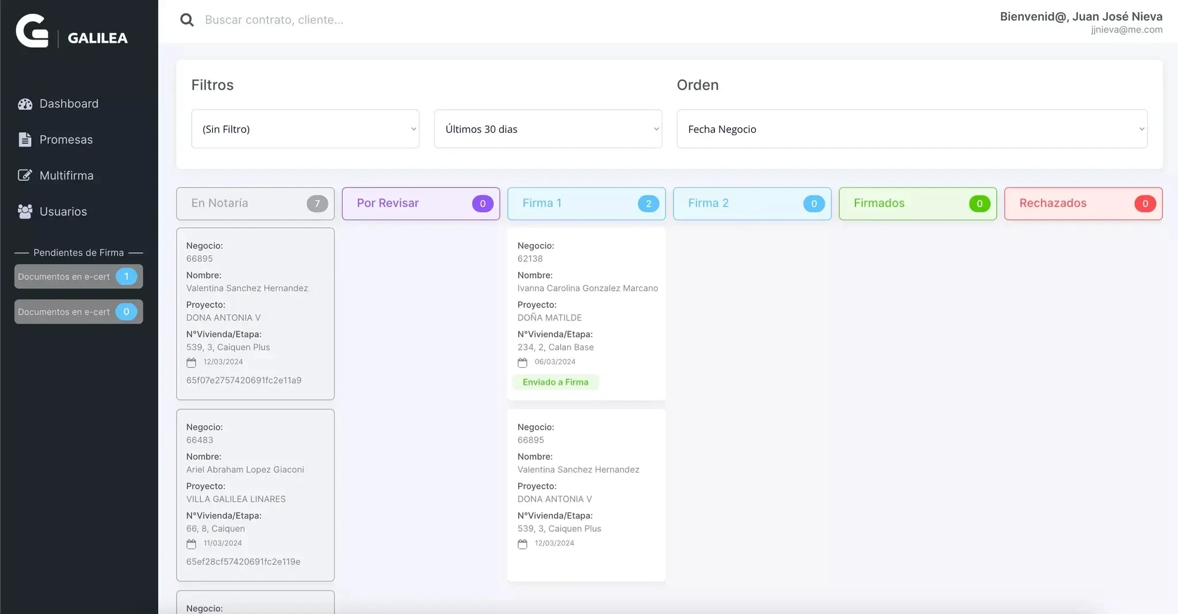Click calendar icon next to 06/03/2024
The width and height of the screenshot is (1178, 614).
522,363
